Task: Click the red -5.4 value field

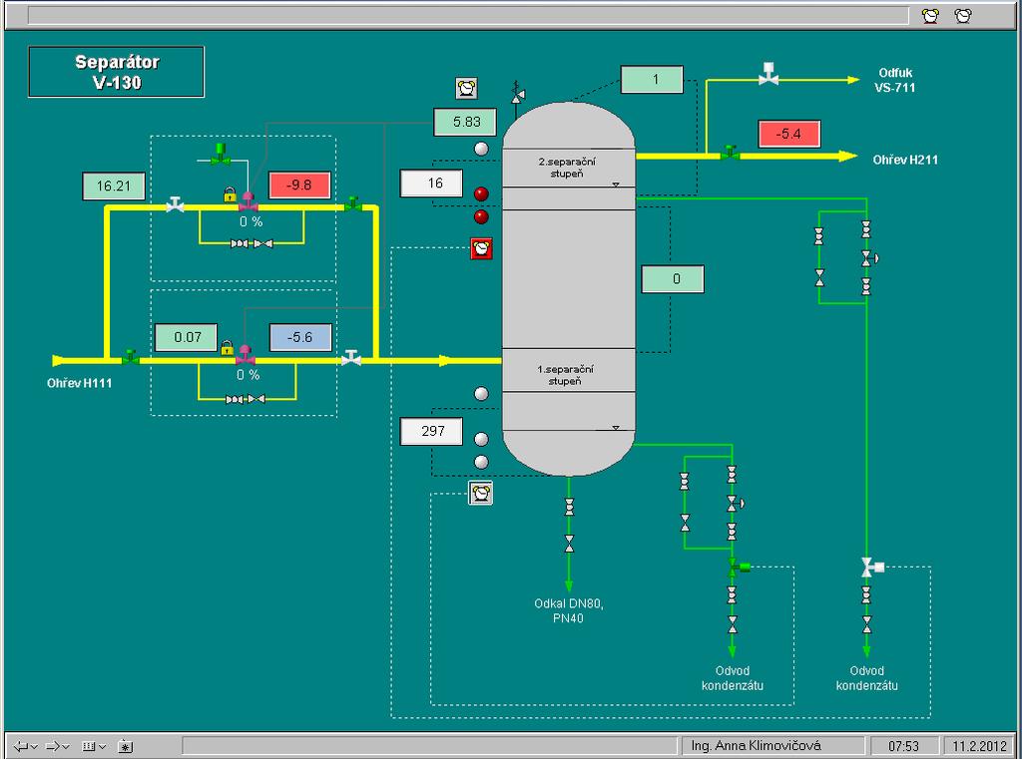Action: (x=789, y=135)
